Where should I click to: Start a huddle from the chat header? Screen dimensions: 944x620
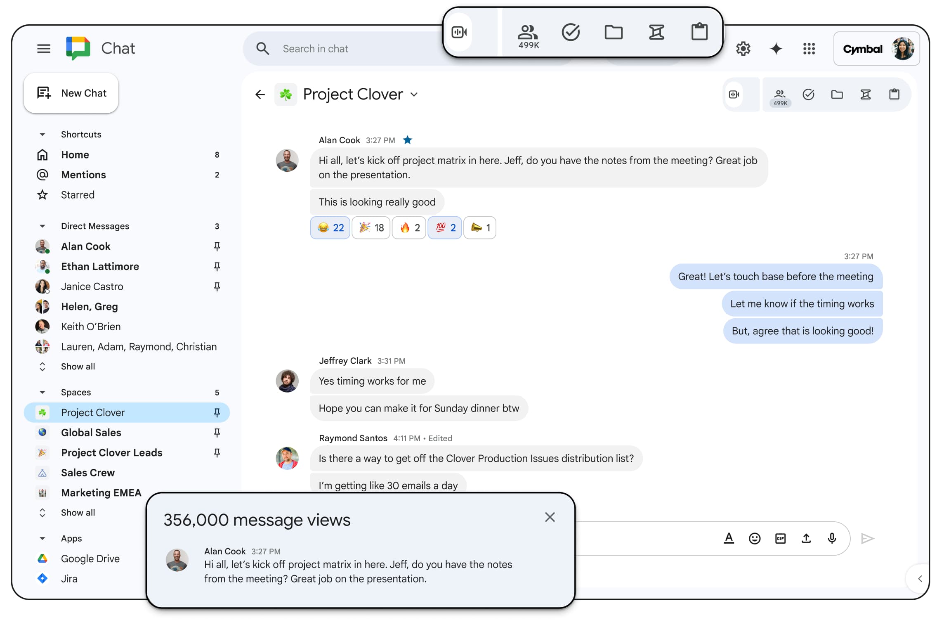point(734,95)
